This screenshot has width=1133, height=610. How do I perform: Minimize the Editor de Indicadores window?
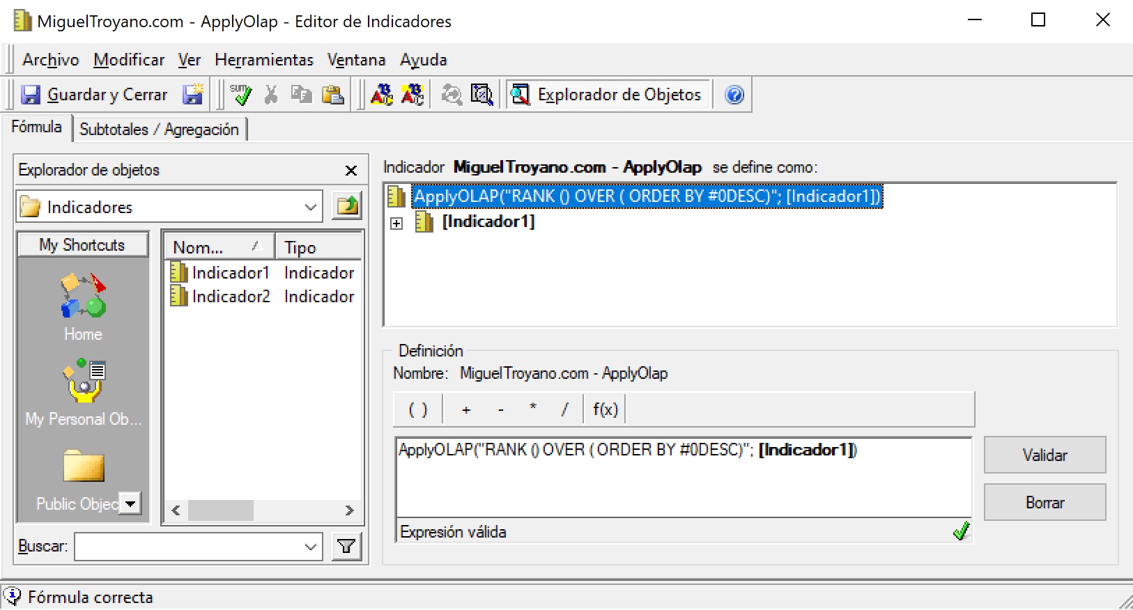[975, 20]
